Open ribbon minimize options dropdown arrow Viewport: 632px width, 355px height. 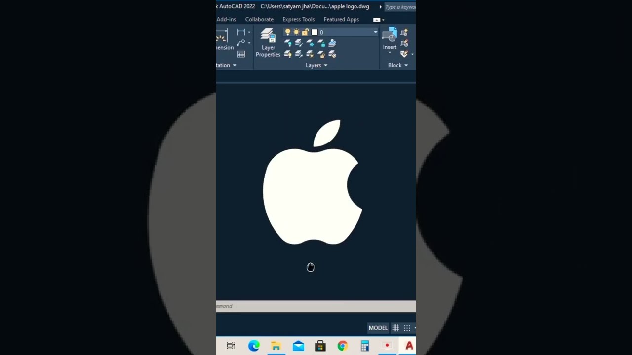(x=383, y=20)
